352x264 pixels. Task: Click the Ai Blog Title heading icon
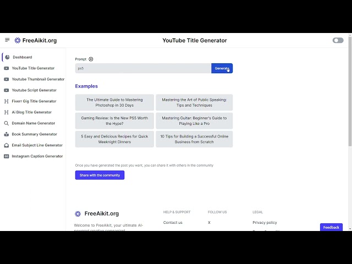[x=6, y=112]
